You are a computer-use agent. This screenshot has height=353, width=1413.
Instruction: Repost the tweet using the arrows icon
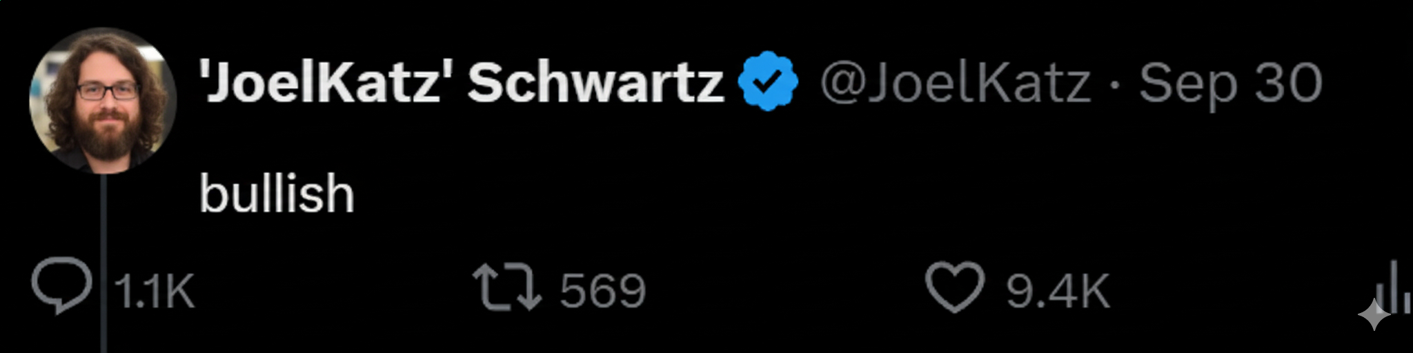tap(507, 288)
